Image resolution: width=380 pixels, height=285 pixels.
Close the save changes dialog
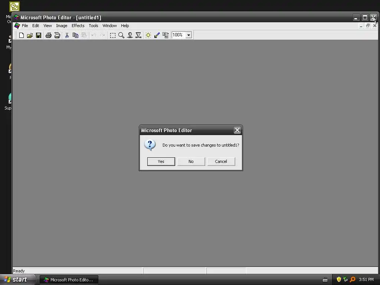[237, 130]
